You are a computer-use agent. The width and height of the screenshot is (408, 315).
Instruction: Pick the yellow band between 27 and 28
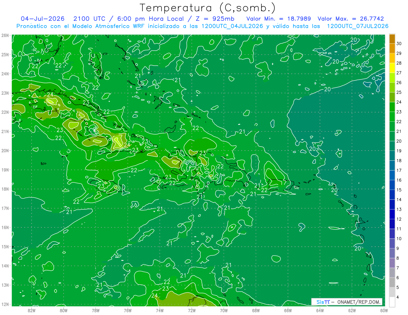[392, 68]
